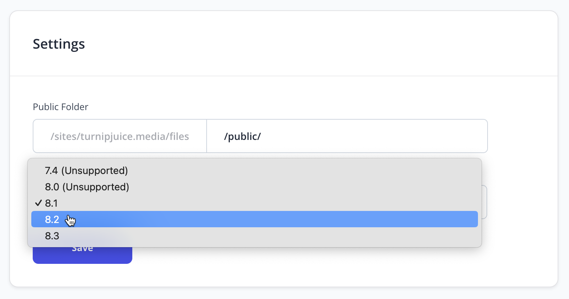Click the Public Folder label
Image resolution: width=569 pixels, height=299 pixels.
(60, 107)
